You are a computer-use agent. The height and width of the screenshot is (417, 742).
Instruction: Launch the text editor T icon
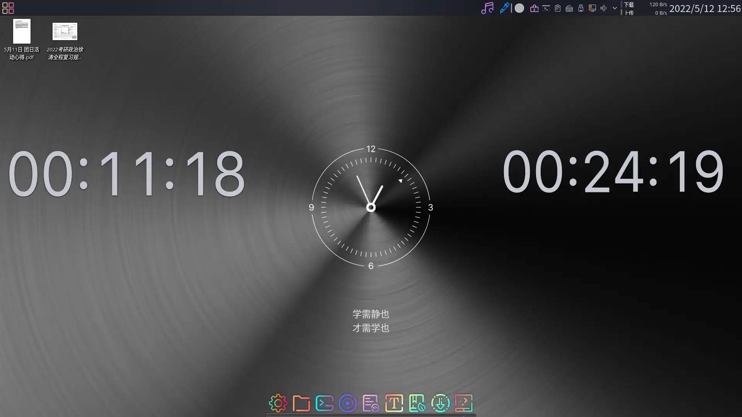coord(394,403)
